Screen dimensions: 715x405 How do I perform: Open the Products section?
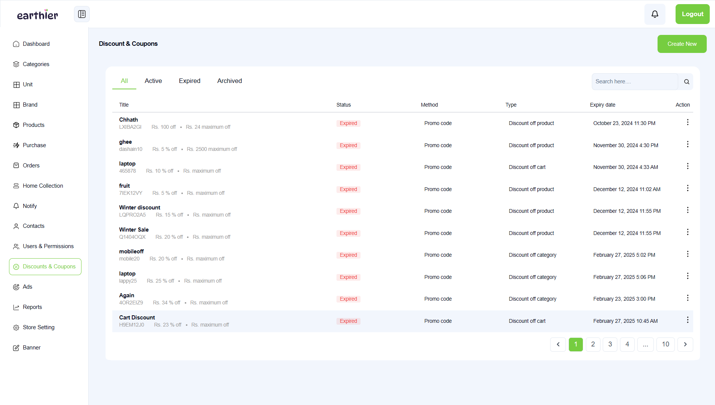33,125
